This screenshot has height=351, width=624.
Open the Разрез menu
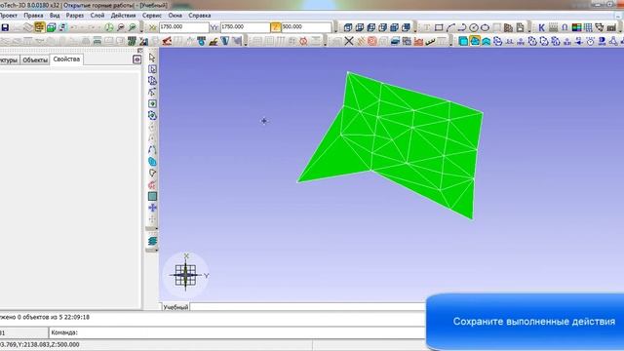point(75,16)
